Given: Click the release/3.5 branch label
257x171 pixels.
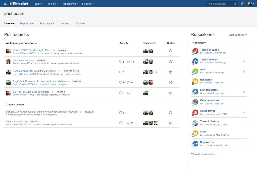Looking at the screenshot, I should coord(72,71).
